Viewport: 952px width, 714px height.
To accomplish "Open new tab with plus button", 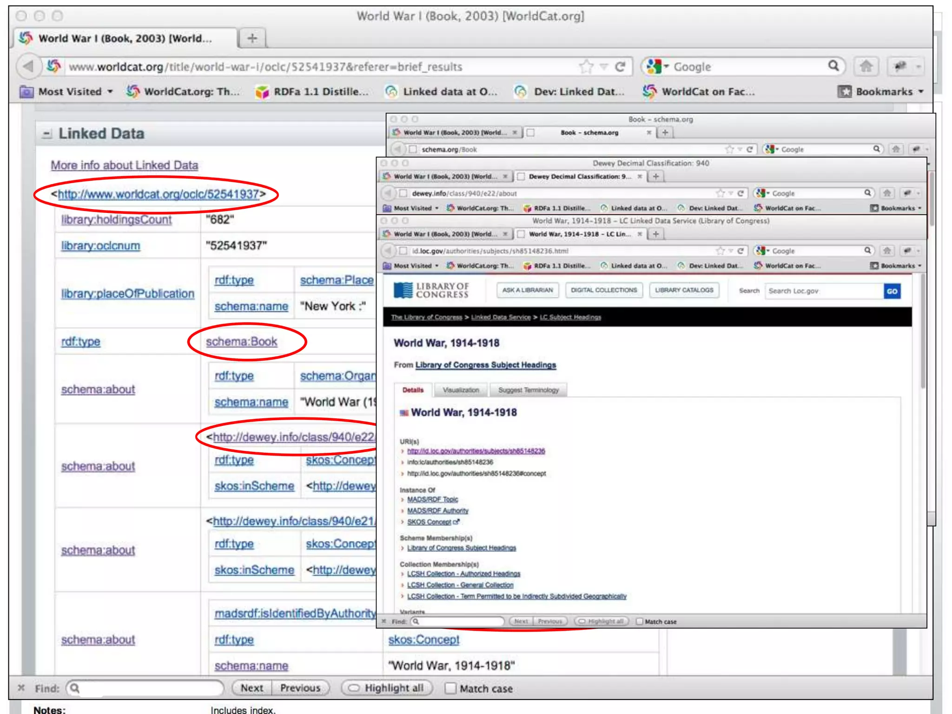I will pyautogui.click(x=252, y=38).
